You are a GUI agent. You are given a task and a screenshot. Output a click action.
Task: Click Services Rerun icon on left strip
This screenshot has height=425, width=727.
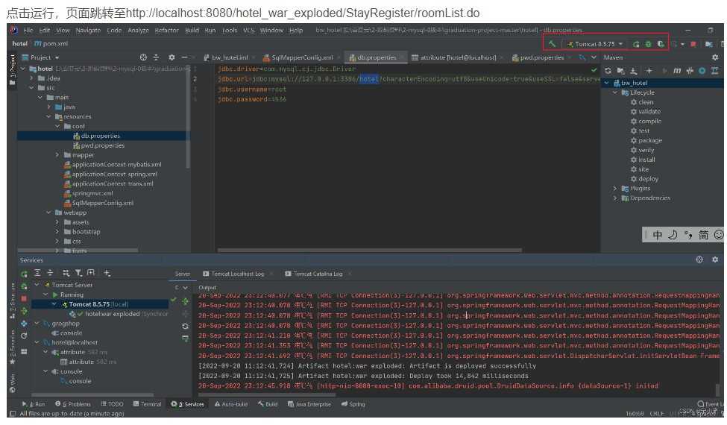coord(24,274)
